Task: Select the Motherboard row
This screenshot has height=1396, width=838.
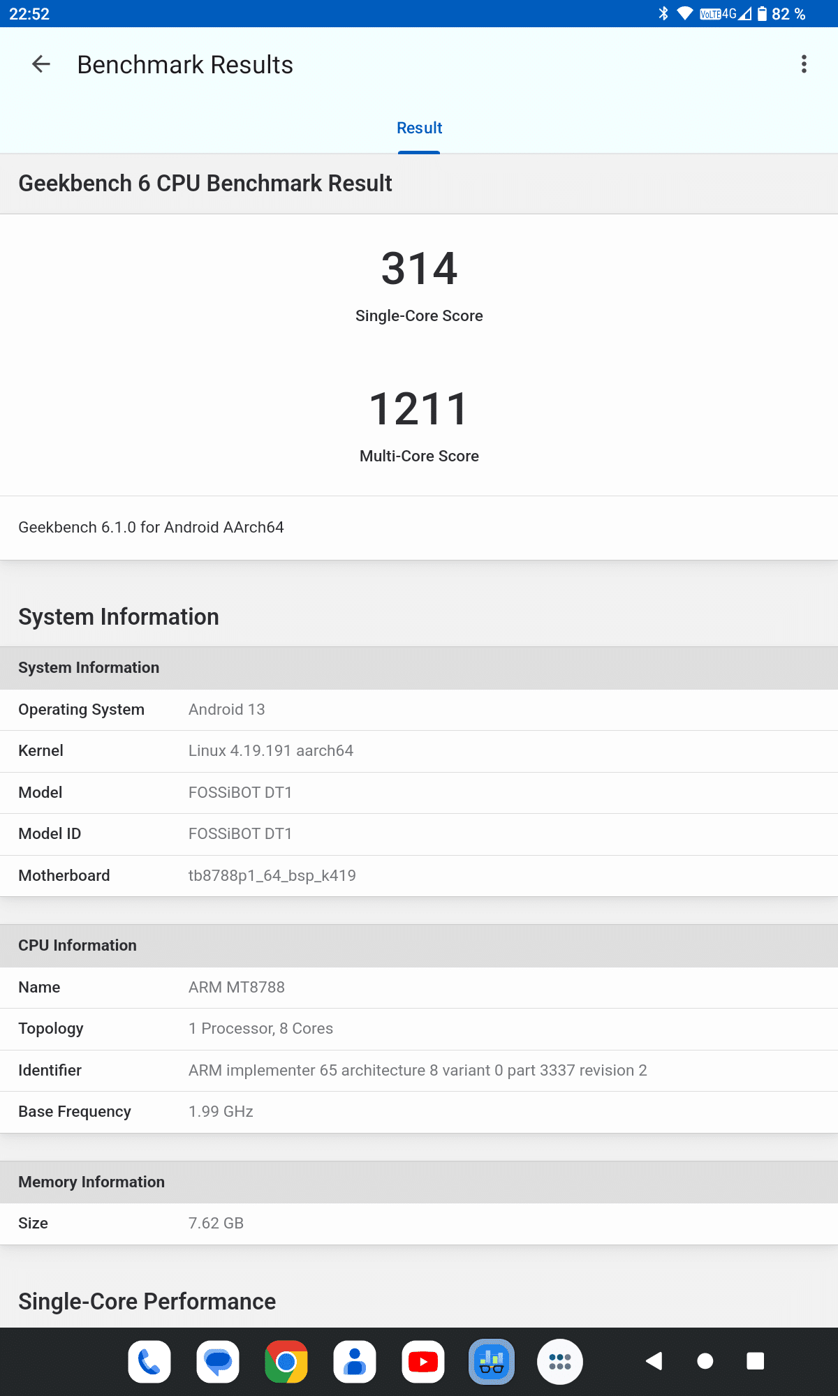Action: [x=419, y=875]
